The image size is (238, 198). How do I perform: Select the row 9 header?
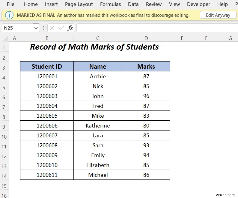click(4, 127)
